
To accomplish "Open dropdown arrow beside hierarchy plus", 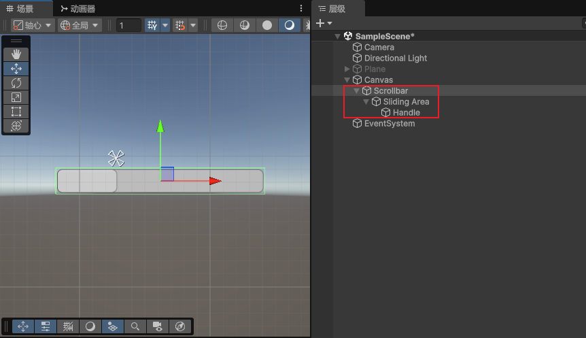I will coord(330,23).
